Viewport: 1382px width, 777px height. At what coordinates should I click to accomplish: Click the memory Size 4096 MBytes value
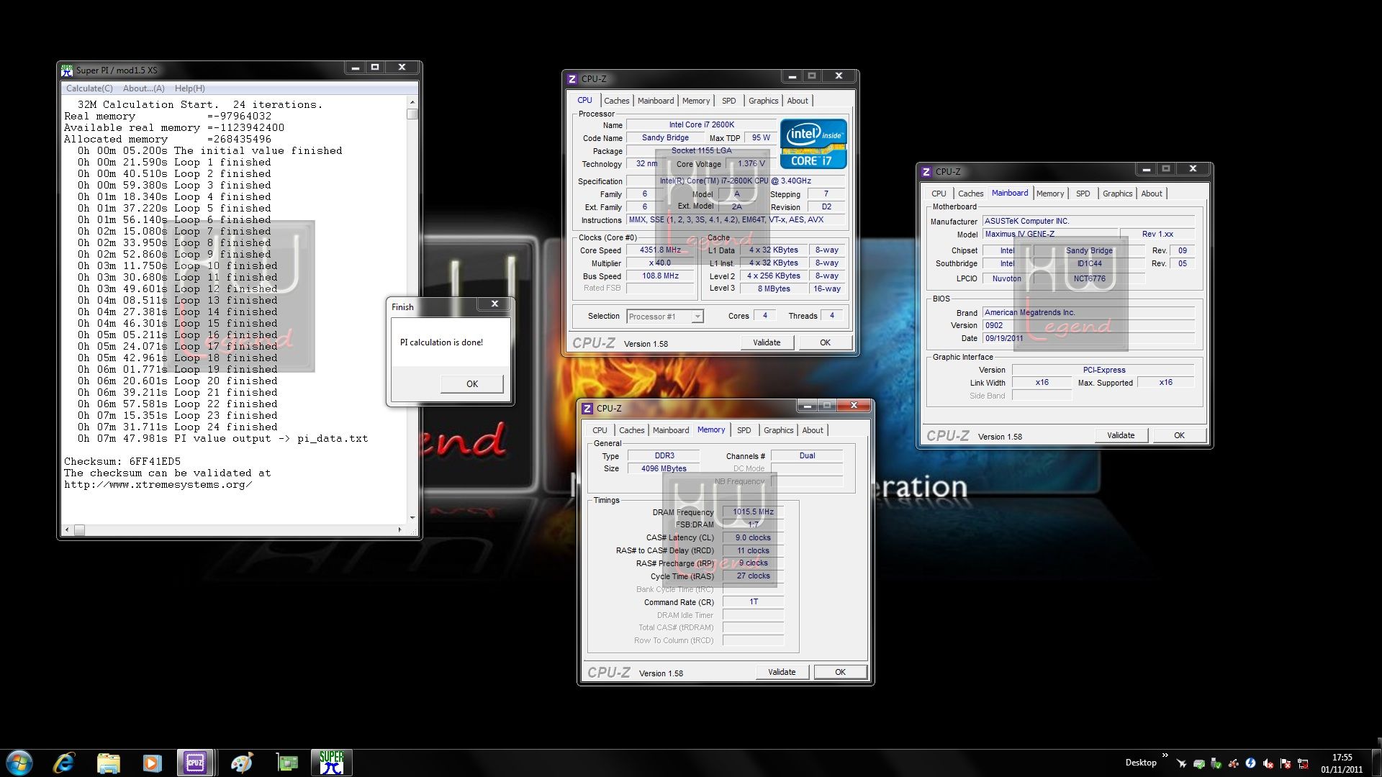(663, 469)
